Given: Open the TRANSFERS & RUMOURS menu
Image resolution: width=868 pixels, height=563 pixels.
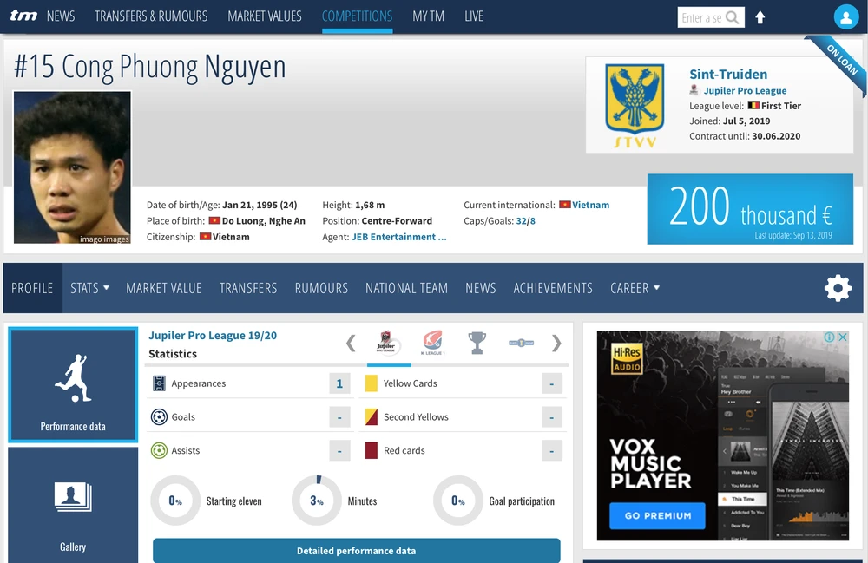Looking at the screenshot, I should [x=151, y=16].
